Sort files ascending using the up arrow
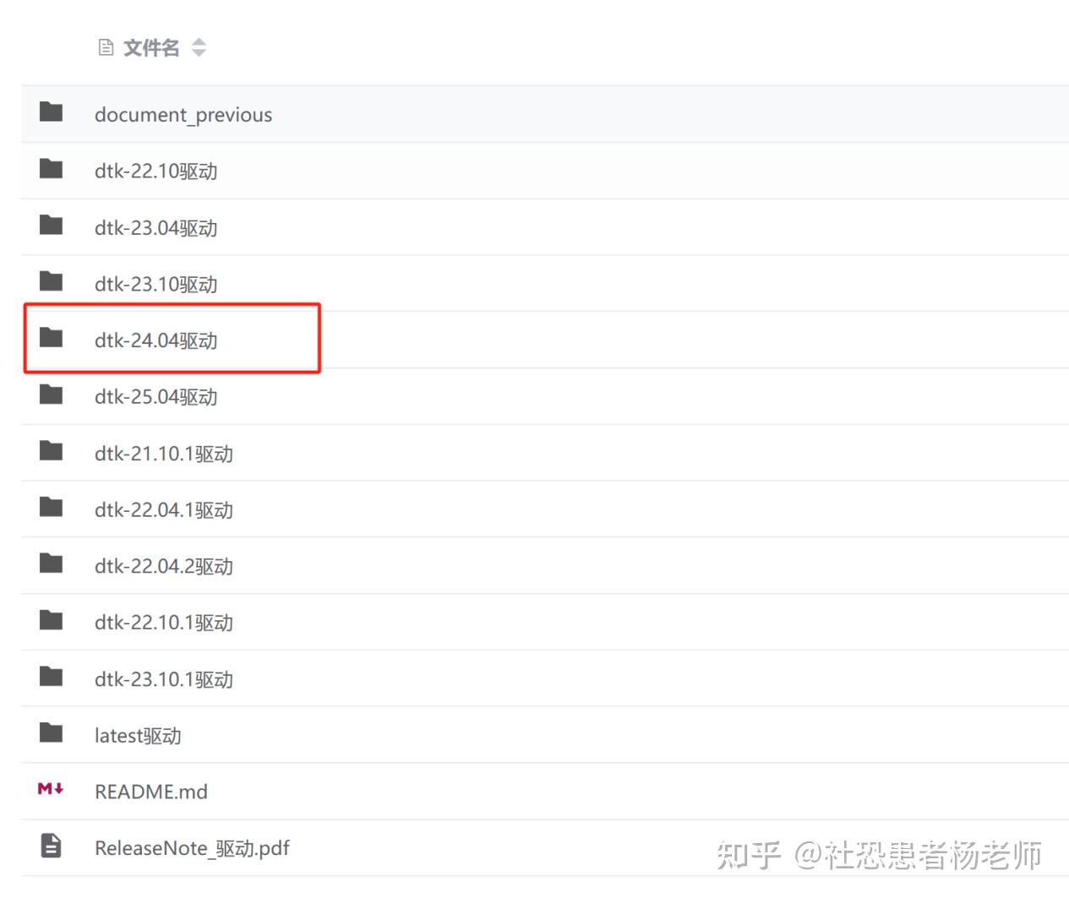The height and width of the screenshot is (898, 1069). pos(199,41)
